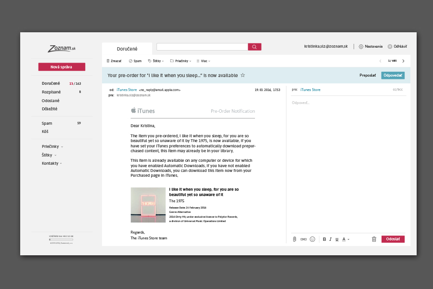Open the Spam folder in sidebar

[x=47, y=123]
